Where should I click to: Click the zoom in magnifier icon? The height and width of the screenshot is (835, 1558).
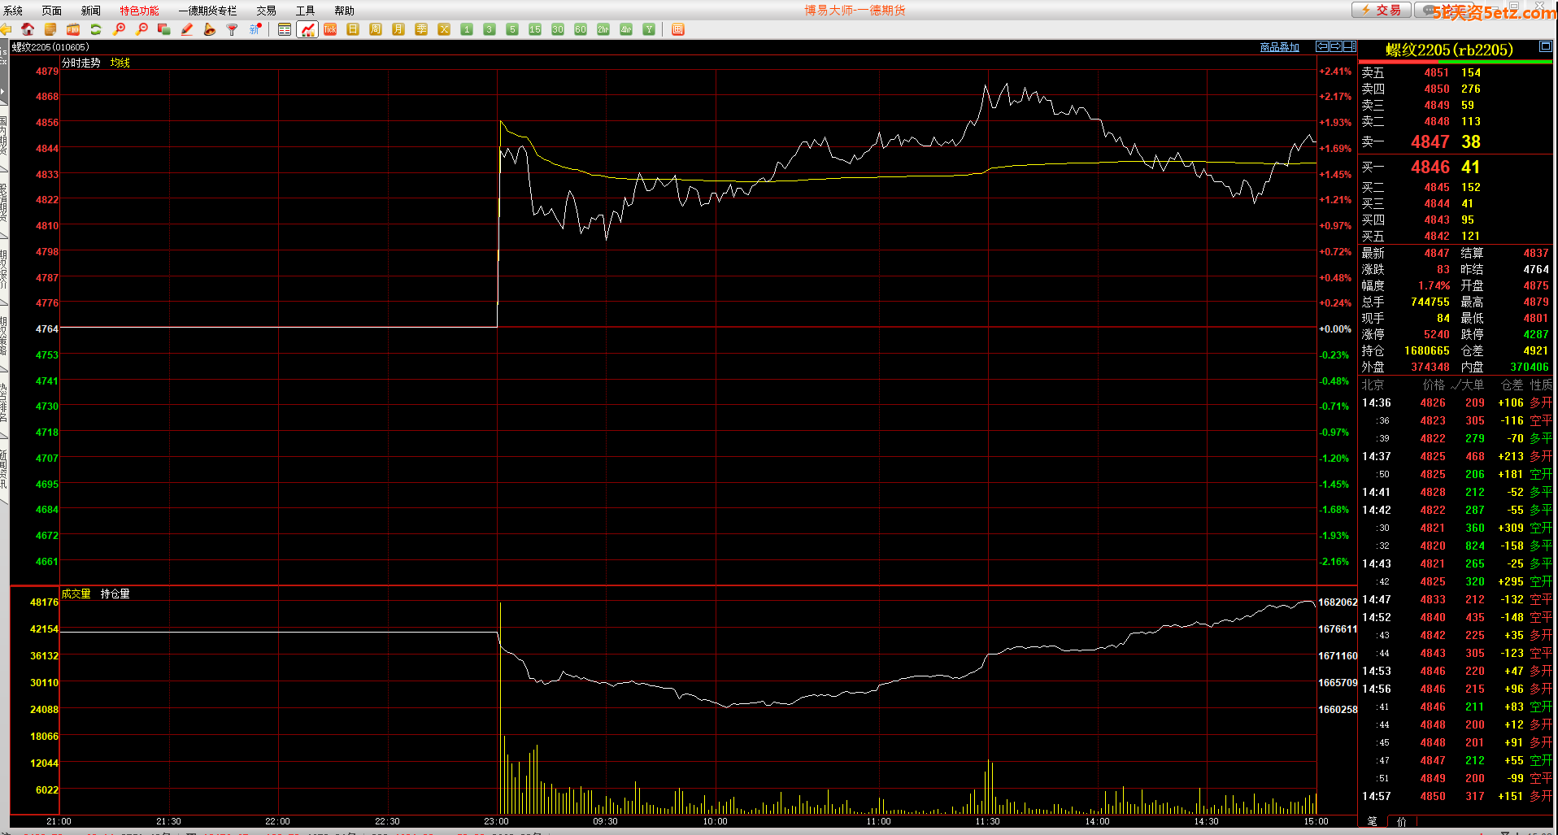[x=119, y=29]
